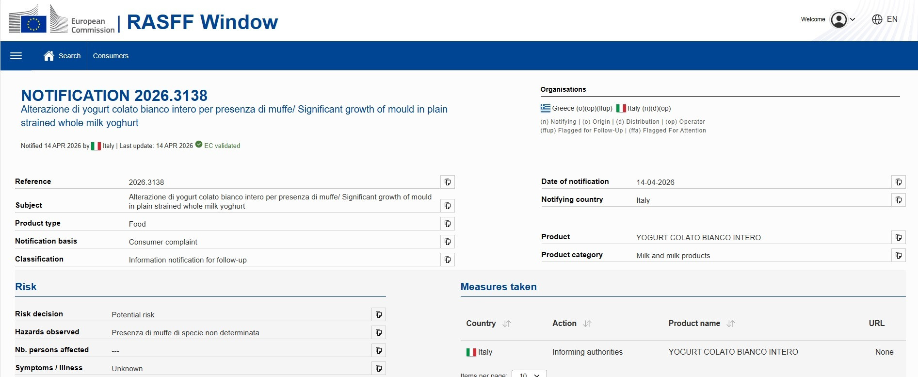Click the Potential risk value
This screenshot has width=918, height=377.
click(133, 315)
